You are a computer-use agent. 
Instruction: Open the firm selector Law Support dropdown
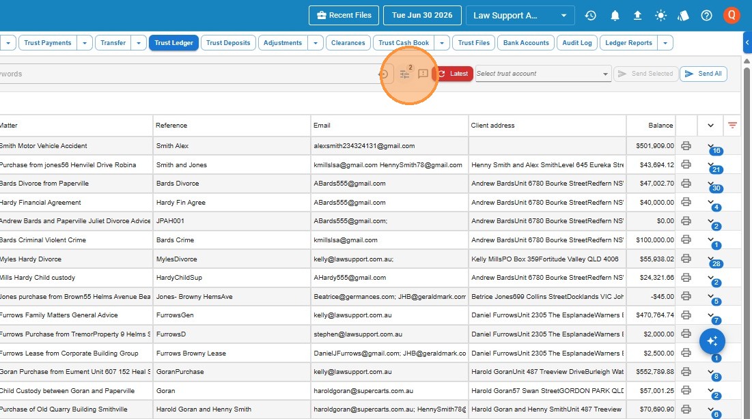[x=520, y=15]
